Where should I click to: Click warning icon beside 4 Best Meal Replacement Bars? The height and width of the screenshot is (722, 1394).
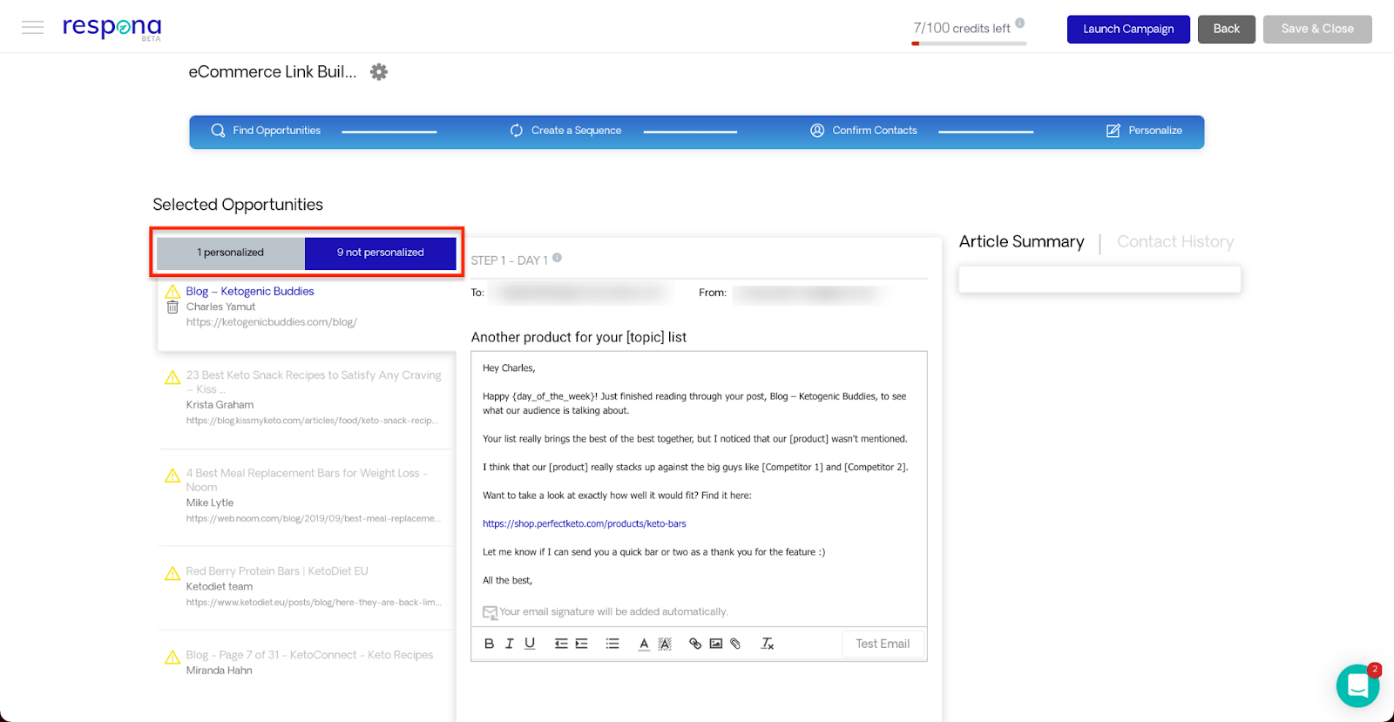tap(173, 476)
